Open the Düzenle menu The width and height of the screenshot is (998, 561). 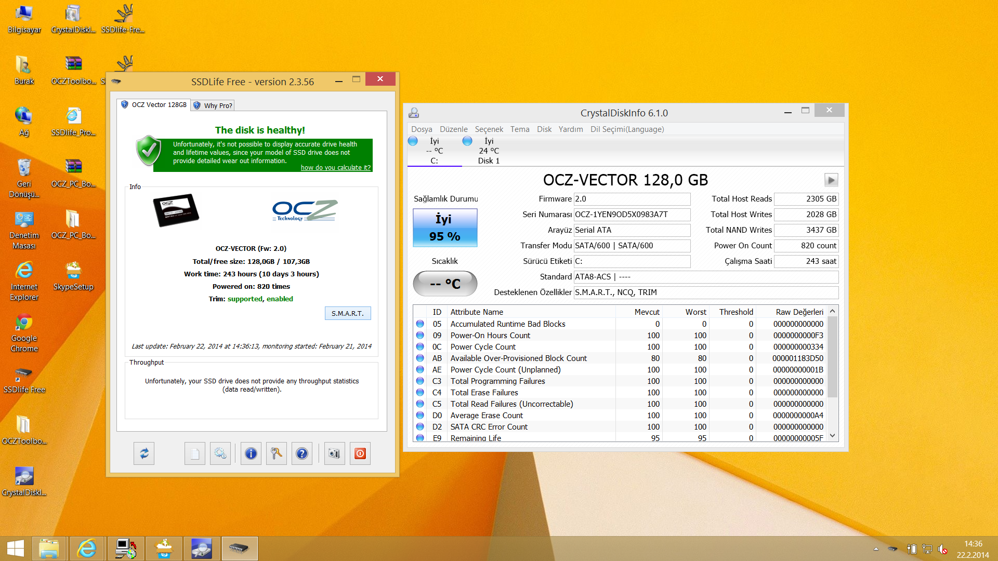pos(454,129)
